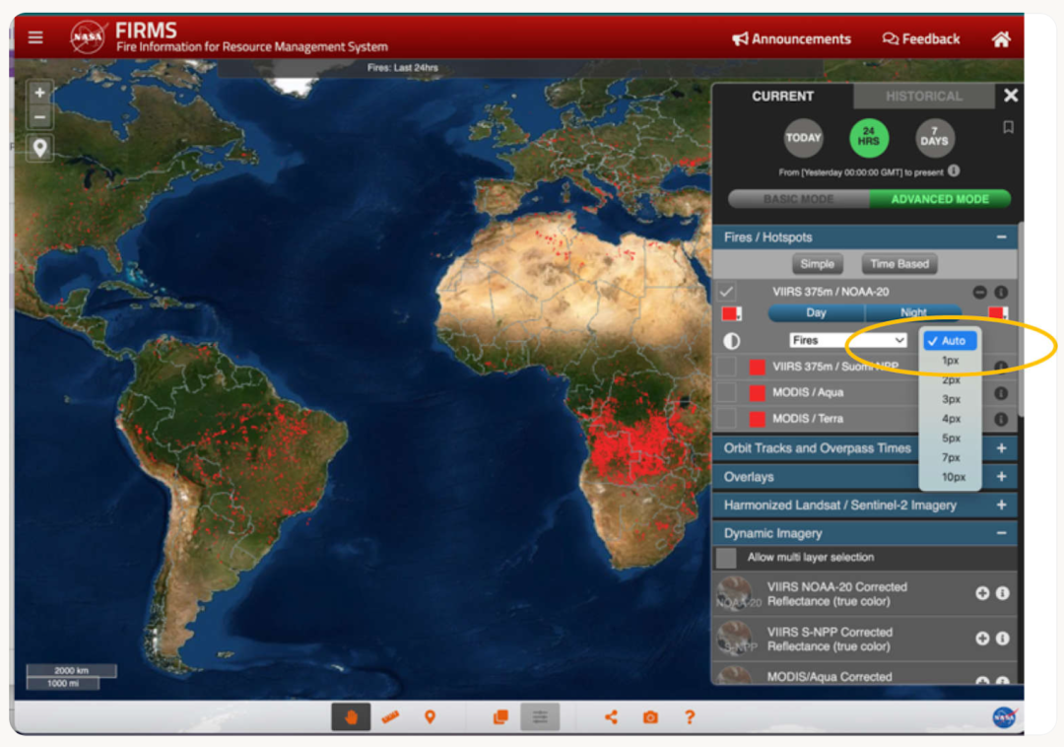The image size is (1064, 747).
Task: Switch to ADVANCED MODE
Action: pyautogui.click(x=940, y=199)
